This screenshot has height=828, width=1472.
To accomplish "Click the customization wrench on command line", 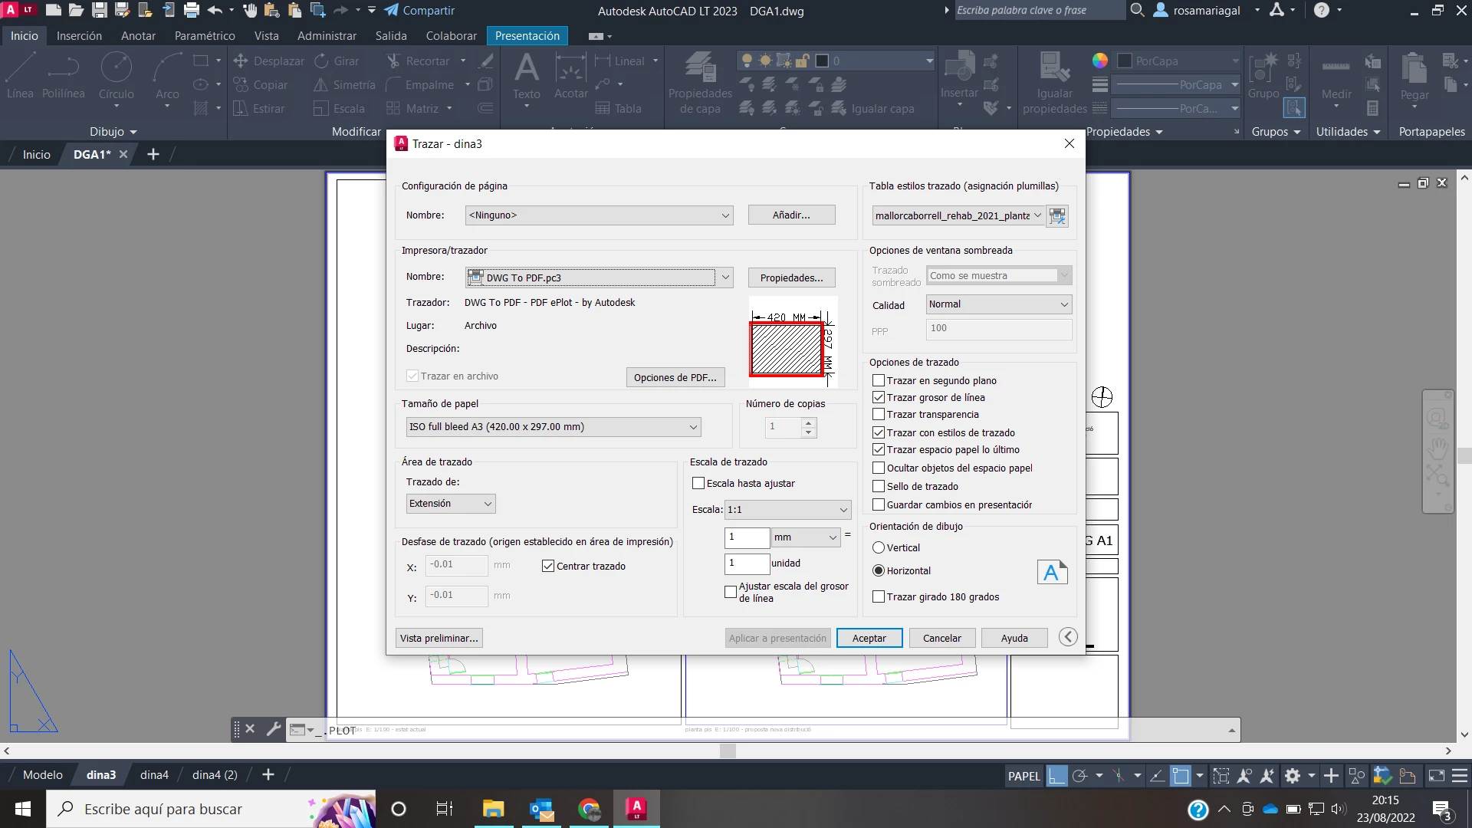I will pyautogui.click(x=274, y=729).
